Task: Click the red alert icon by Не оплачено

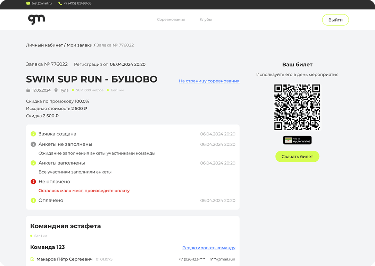Action: 33,181
